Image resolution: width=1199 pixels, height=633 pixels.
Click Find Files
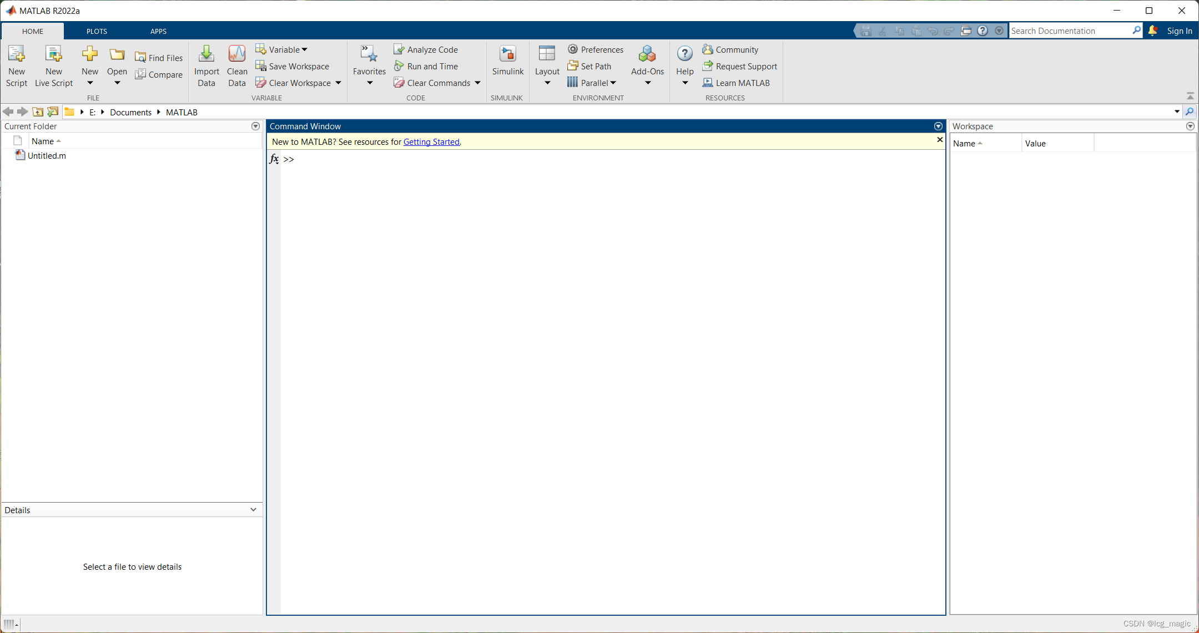tap(159, 58)
